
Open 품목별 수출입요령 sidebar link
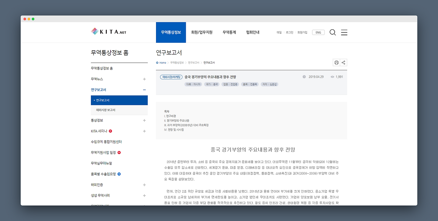click(x=103, y=174)
